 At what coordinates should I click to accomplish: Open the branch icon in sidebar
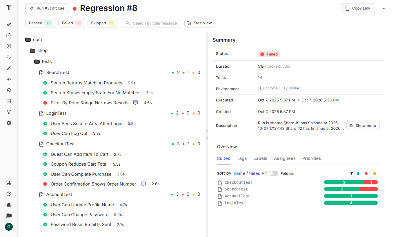(9, 112)
